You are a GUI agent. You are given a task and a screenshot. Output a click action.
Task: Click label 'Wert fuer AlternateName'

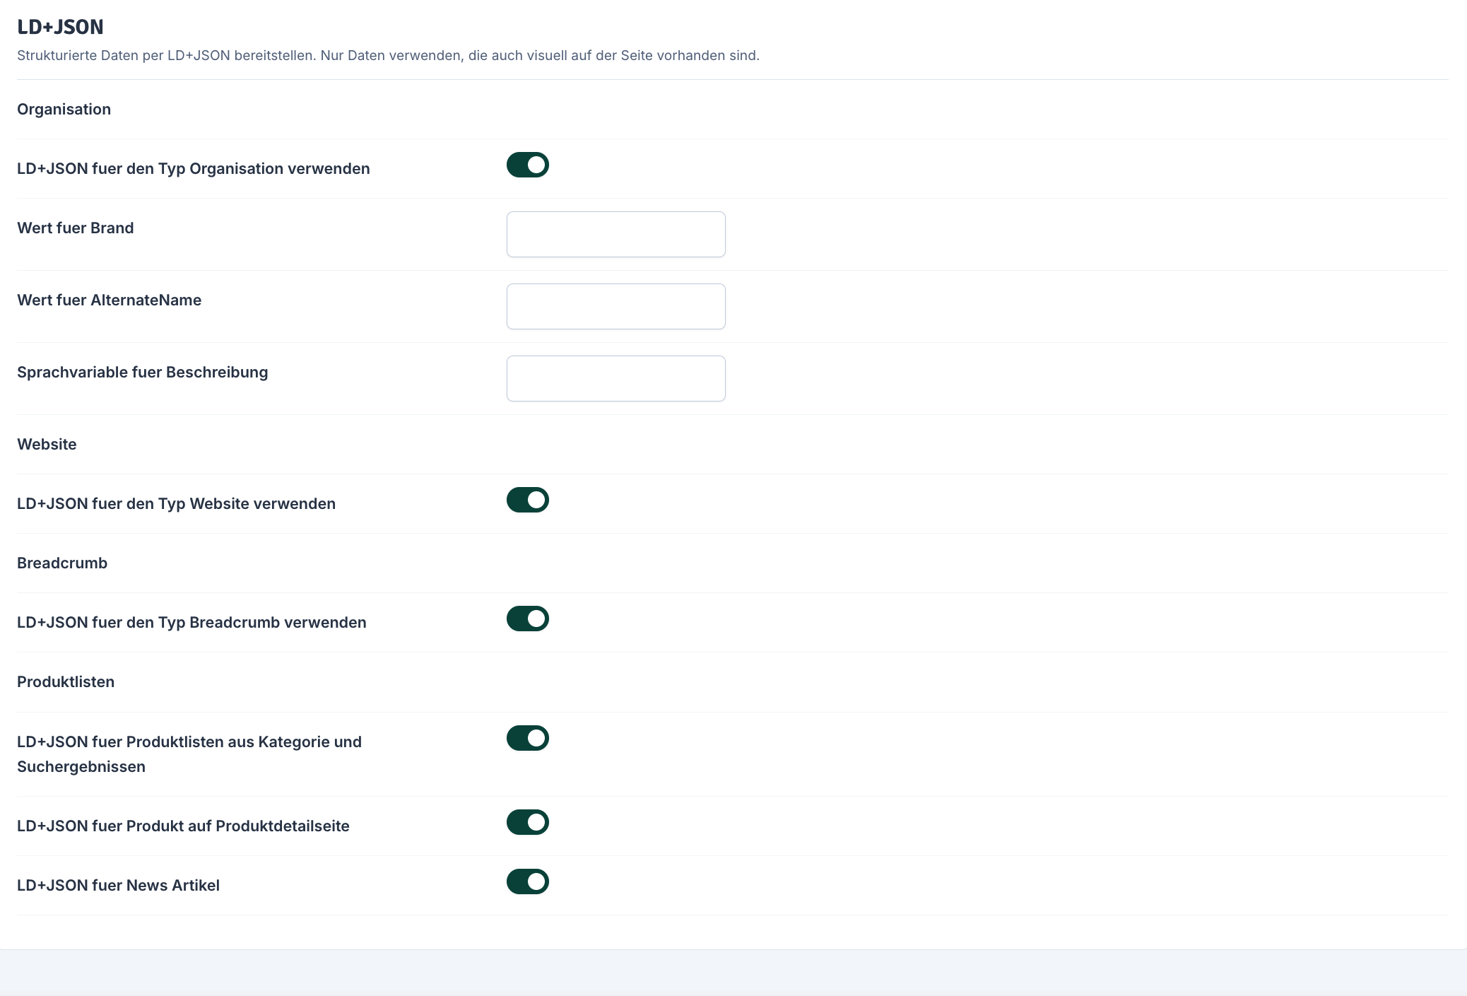click(x=110, y=300)
